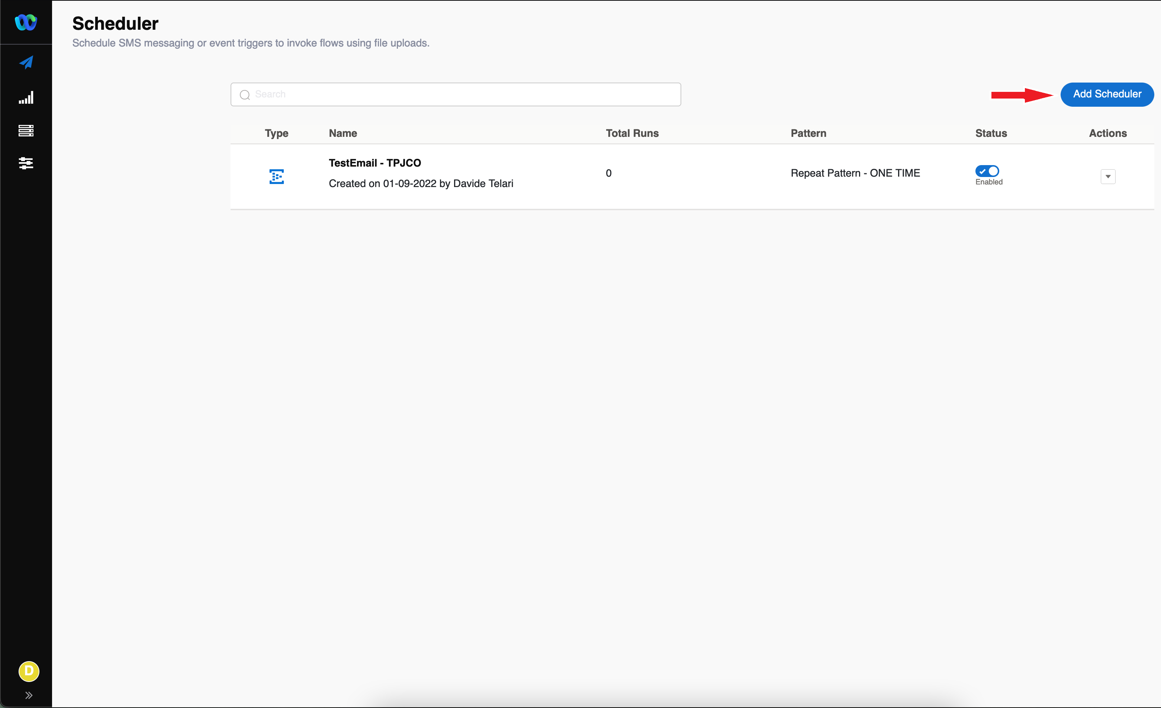This screenshot has width=1161, height=708.
Task: Expand sidebar with double chevron
Action: [29, 695]
